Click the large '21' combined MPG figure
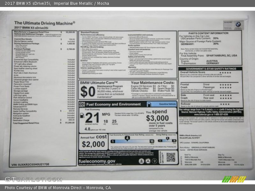The width and height of the screenshot is (255, 191). [x=92, y=118]
